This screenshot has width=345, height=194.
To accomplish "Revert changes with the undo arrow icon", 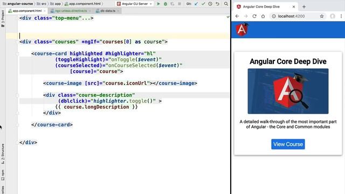I will point(217,4).
